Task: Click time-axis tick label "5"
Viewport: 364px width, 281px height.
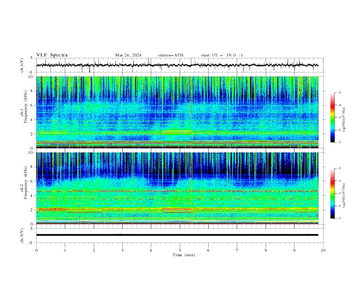Action: click(x=180, y=250)
